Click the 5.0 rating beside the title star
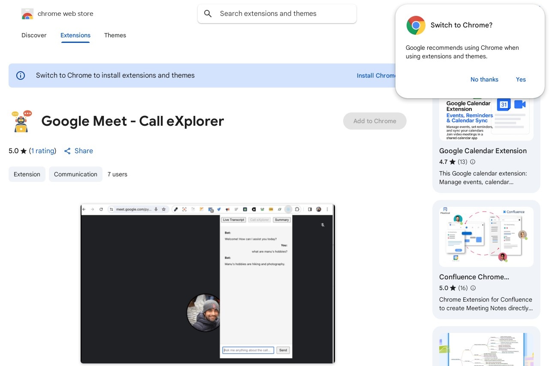This screenshot has height=366, width=549. tap(14, 151)
